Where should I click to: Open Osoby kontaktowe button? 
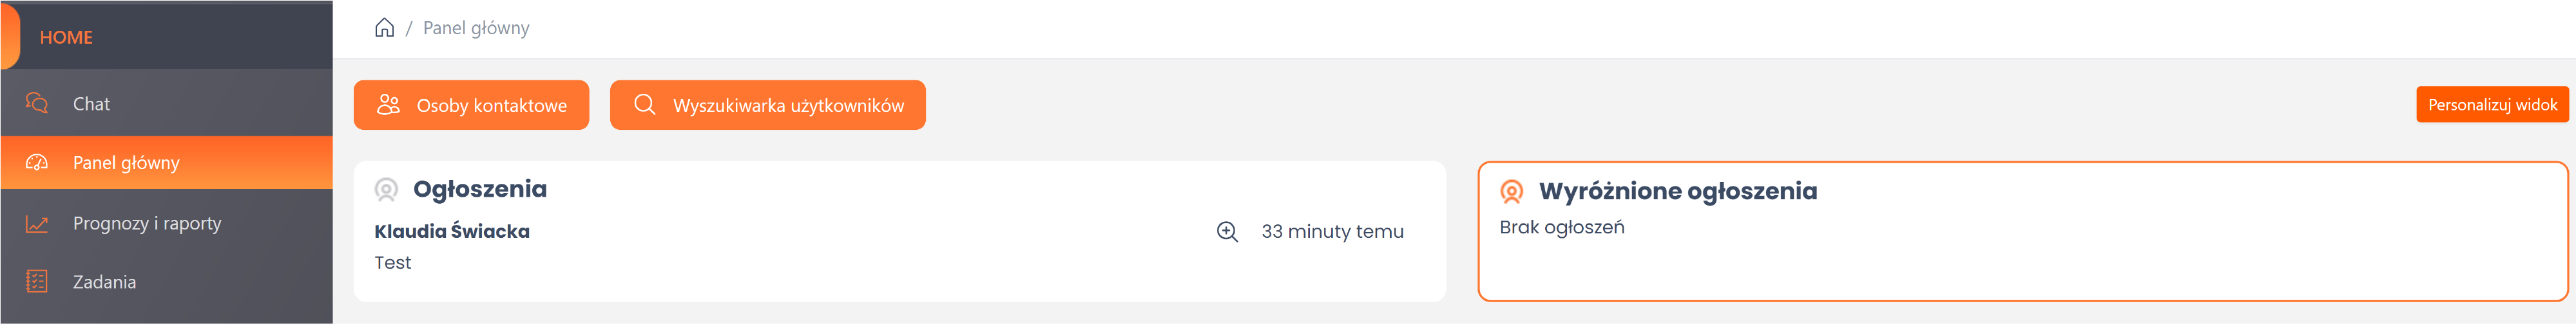(x=471, y=105)
